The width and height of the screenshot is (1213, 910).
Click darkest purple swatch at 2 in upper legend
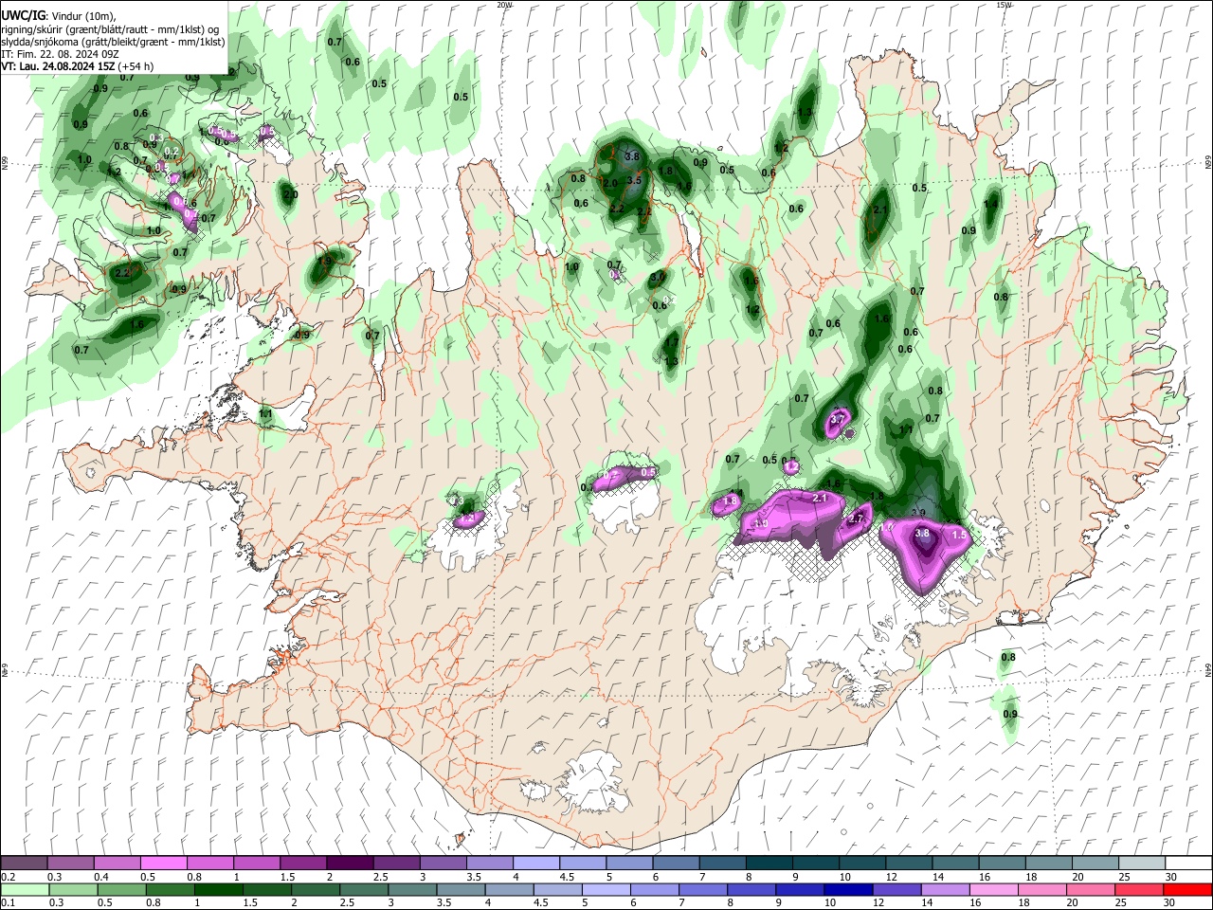(x=350, y=864)
